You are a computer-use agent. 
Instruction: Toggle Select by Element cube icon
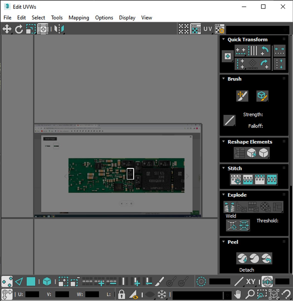(47, 281)
